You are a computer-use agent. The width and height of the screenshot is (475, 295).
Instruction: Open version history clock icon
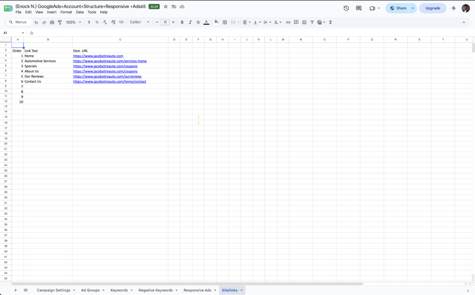[346, 8]
